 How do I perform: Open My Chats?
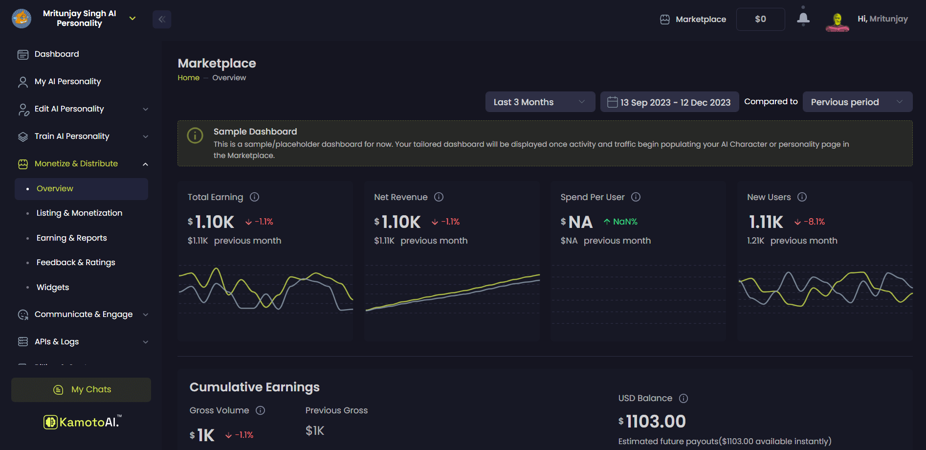(81, 389)
